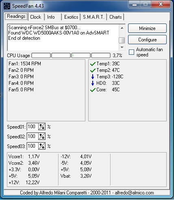Click the log scroll-up arrow
The width and height of the screenshot is (174, 200).
[122, 28]
